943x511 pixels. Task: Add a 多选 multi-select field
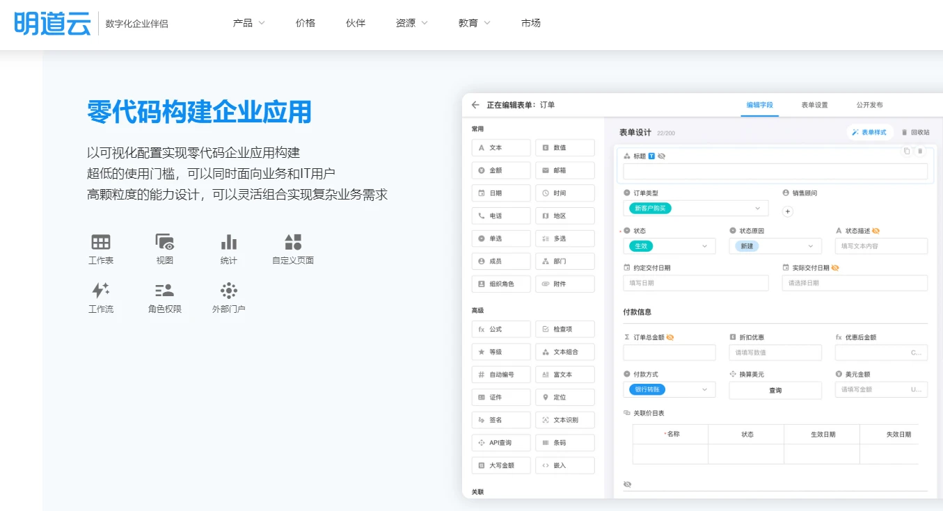click(x=565, y=238)
